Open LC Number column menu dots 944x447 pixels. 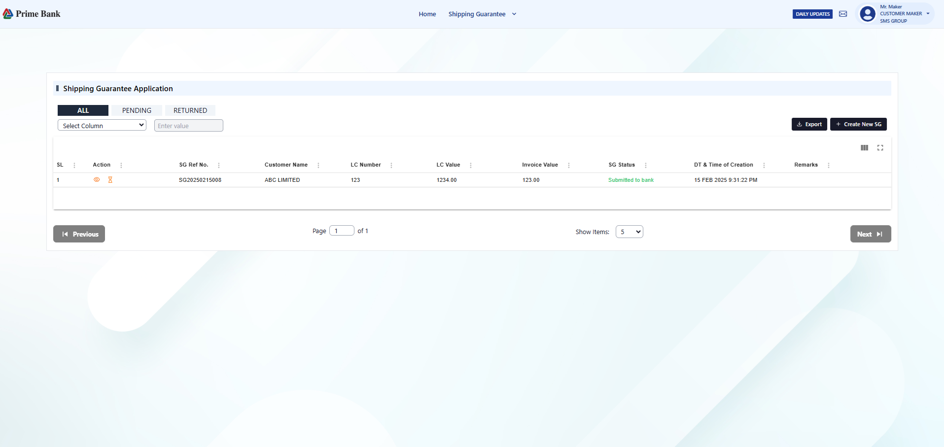pyautogui.click(x=391, y=165)
